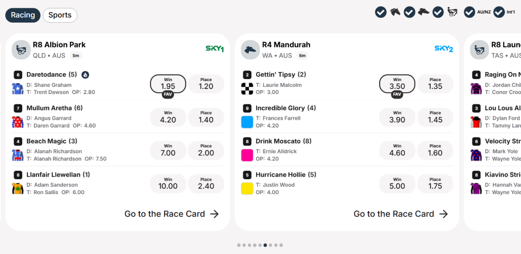This screenshot has height=254, width=521.
Task: Click Gettin' Tipsy's checkered silk icon
Action: (247, 89)
